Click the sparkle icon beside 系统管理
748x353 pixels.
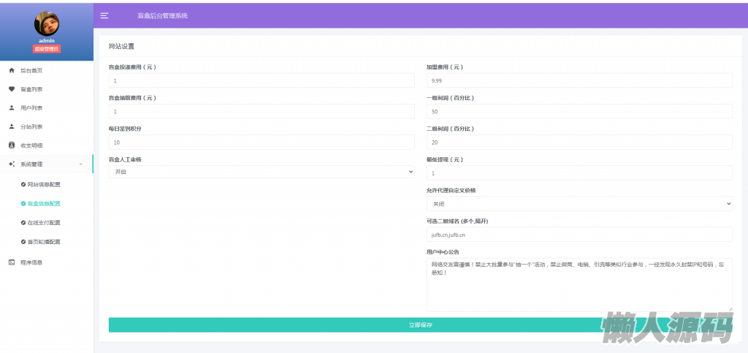coord(12,164)
